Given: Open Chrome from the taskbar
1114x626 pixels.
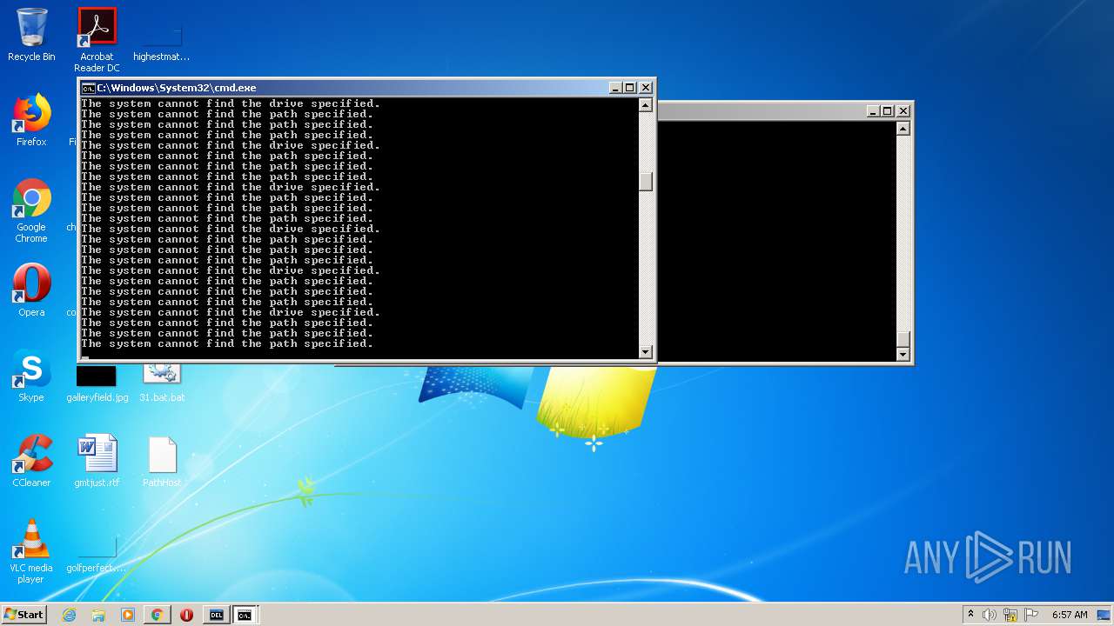Looking at the screenshot, I should pos(158,615).
